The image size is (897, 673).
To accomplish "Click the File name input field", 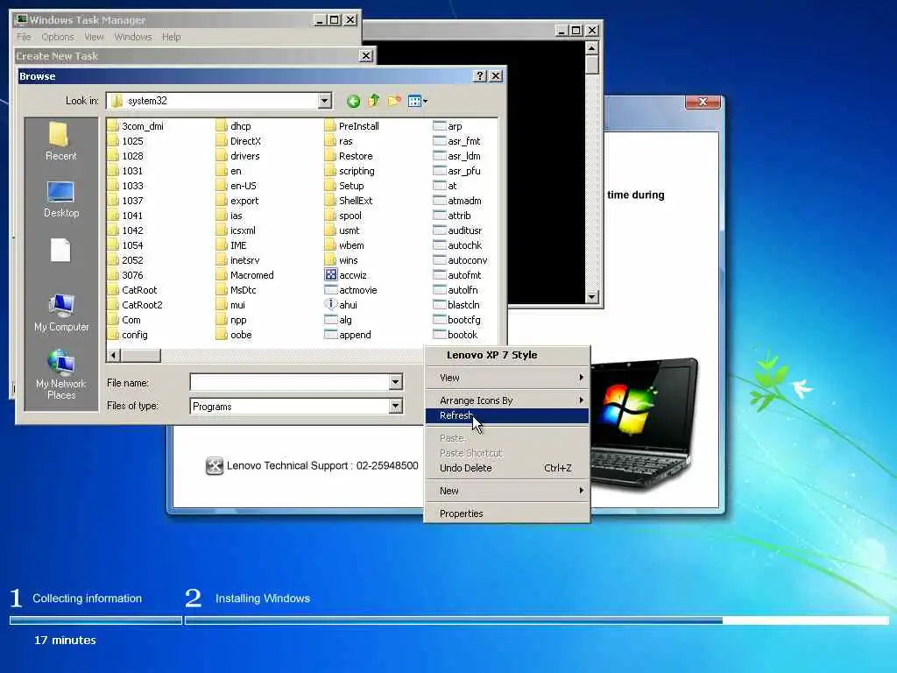I will [x=290, y=382].
